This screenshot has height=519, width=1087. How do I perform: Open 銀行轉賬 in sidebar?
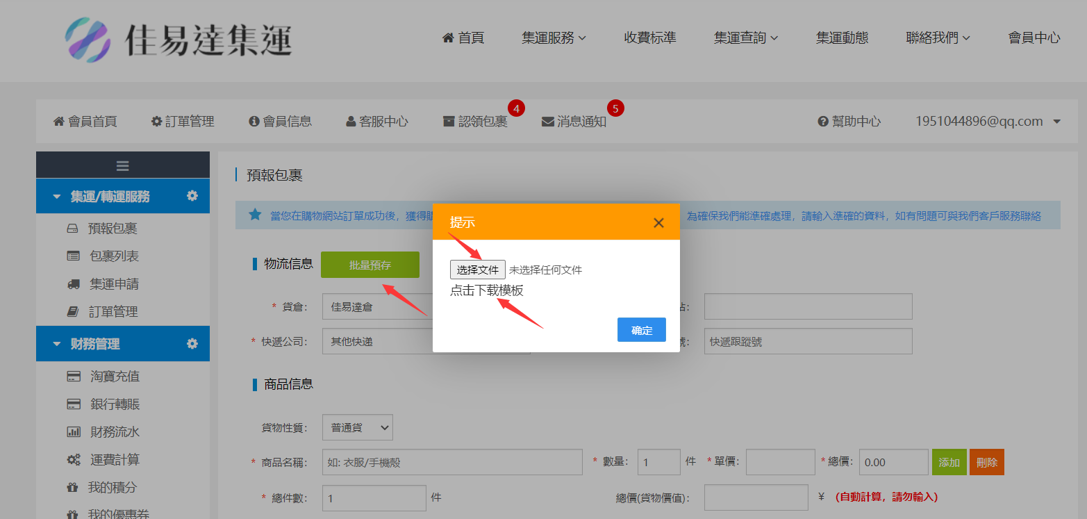pos(115,404)
